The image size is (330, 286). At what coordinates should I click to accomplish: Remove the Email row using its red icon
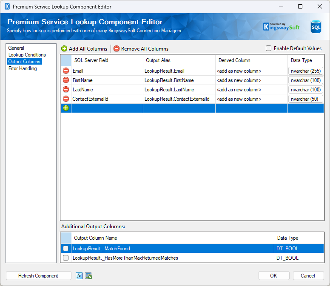point(66,71)
